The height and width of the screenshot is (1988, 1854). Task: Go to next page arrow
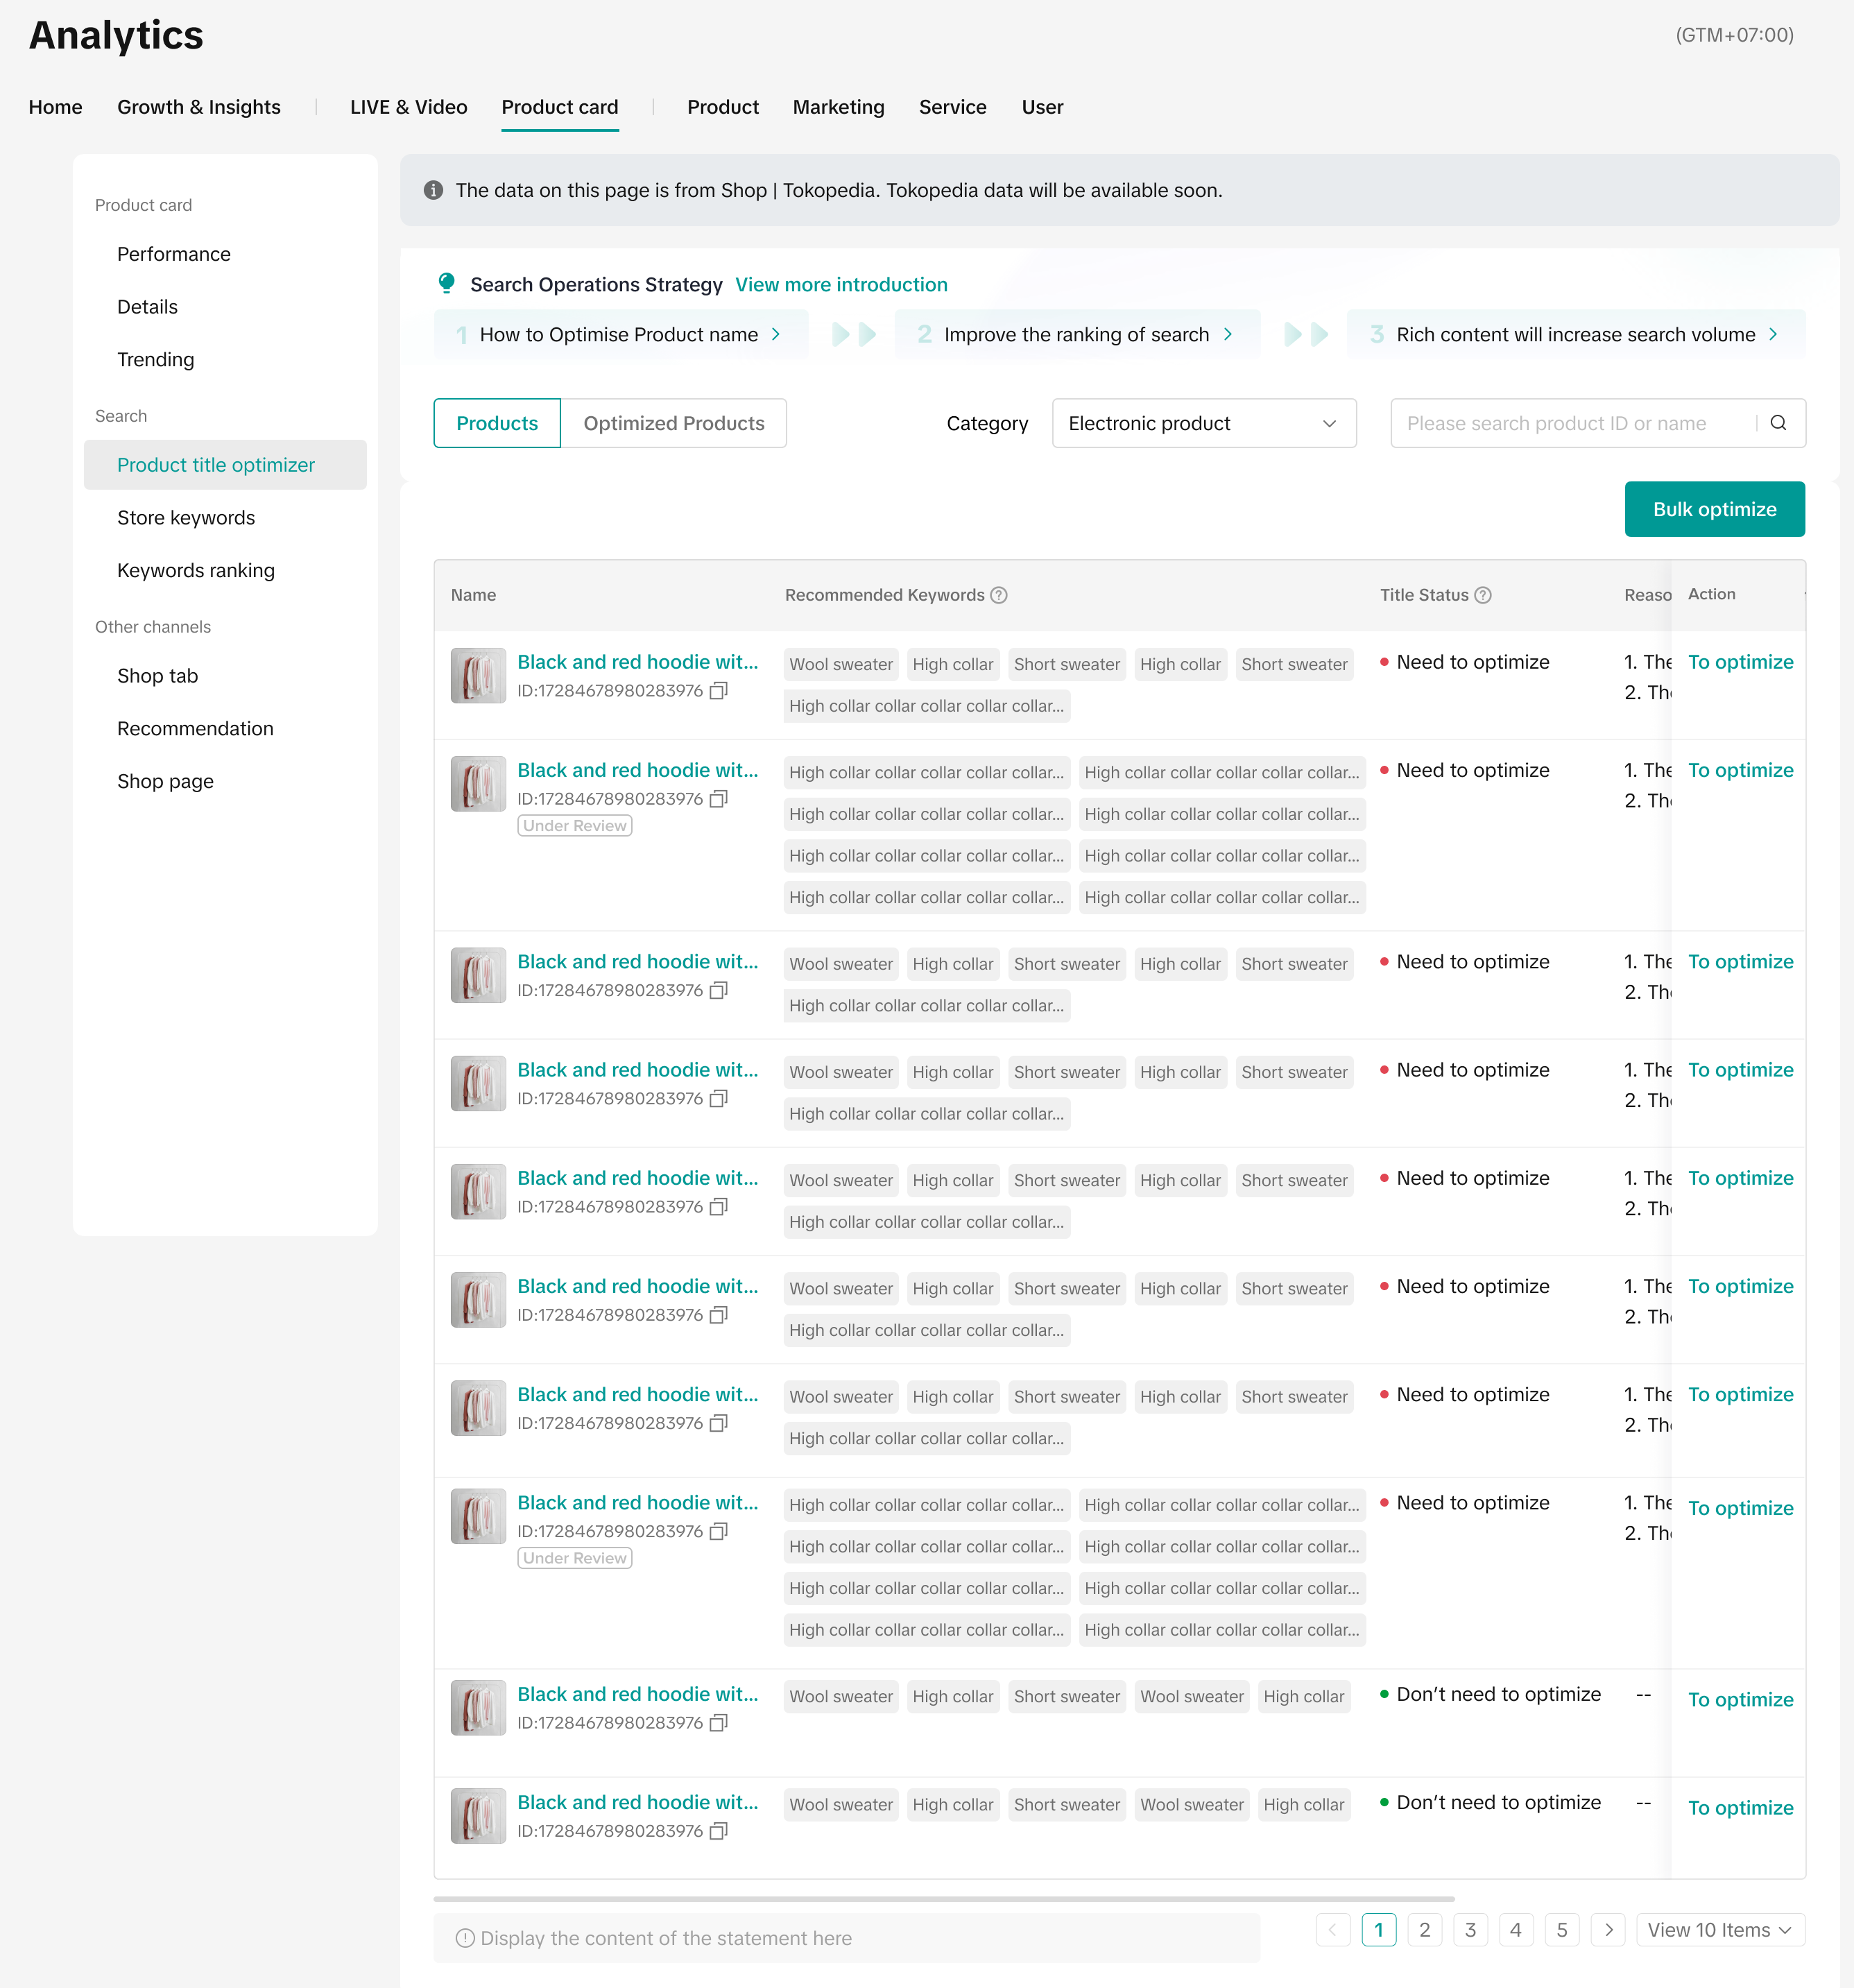(x=1608, y=1930)
